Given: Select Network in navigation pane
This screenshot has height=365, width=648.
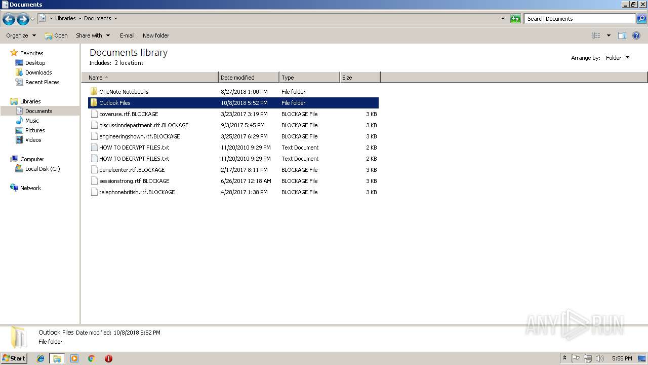Looking at the screenshot, I should tap(30, 188).
